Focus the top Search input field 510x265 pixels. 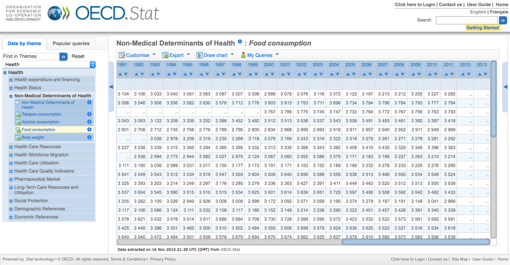click(467, 20)
